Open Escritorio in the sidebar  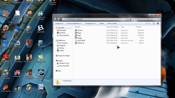point(62,33)
